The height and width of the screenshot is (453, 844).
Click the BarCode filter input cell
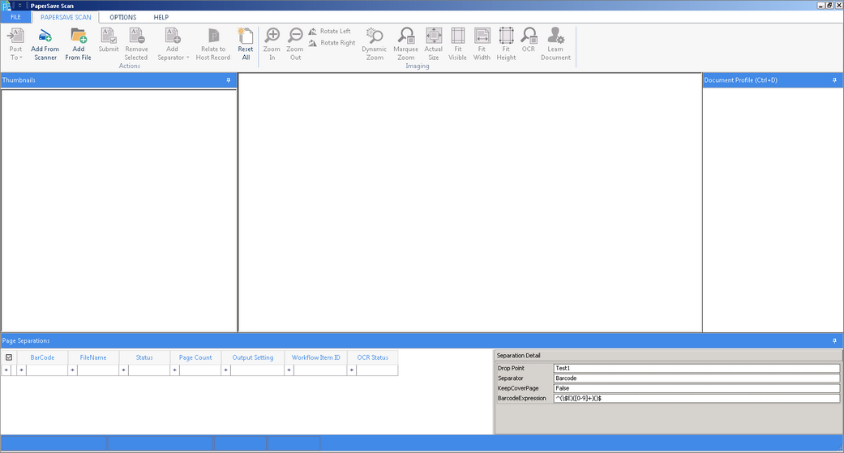46,370
